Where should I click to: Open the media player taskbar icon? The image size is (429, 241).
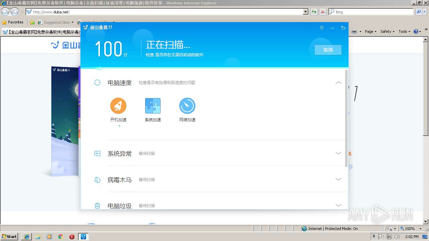coord(49,237)
